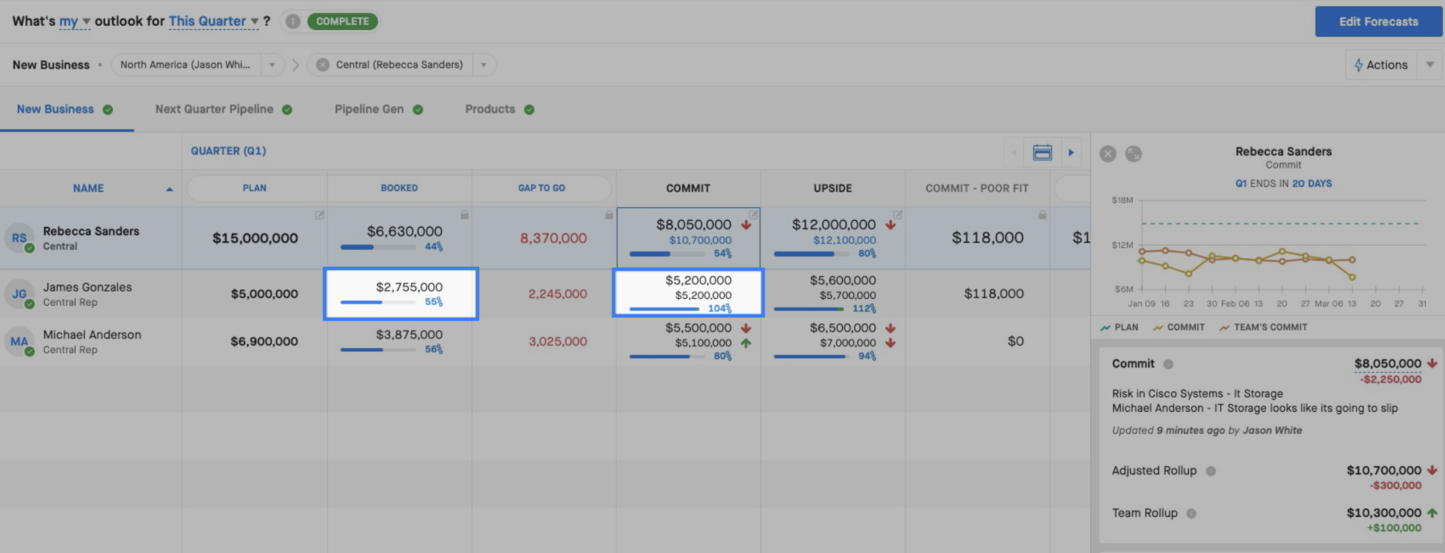Click the $8,050,000 Commit value in the side panel
The image size is (1445, 553).
(x=1387, y=363)
